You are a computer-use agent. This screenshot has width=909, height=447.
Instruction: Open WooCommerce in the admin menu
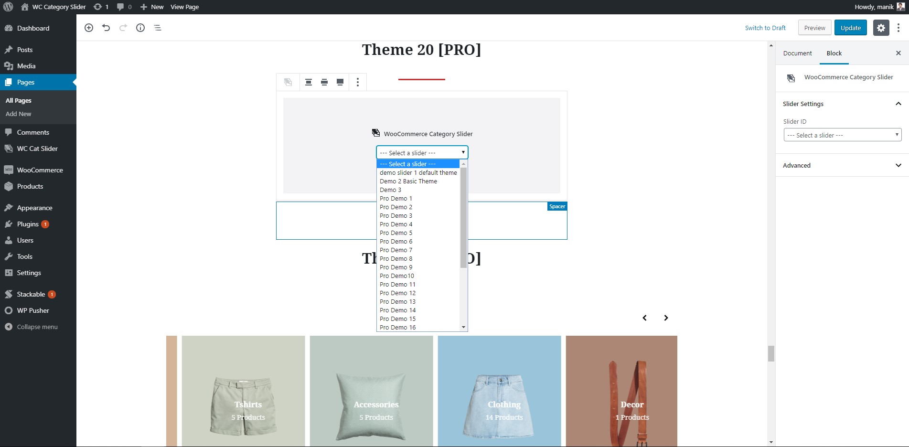38,170
